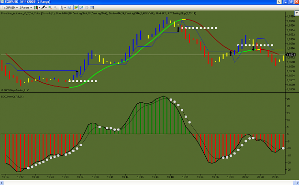This screenshot has height=185, width=299.
Task: Select the cursor pointer tool icon
Action: coord(62,8)
